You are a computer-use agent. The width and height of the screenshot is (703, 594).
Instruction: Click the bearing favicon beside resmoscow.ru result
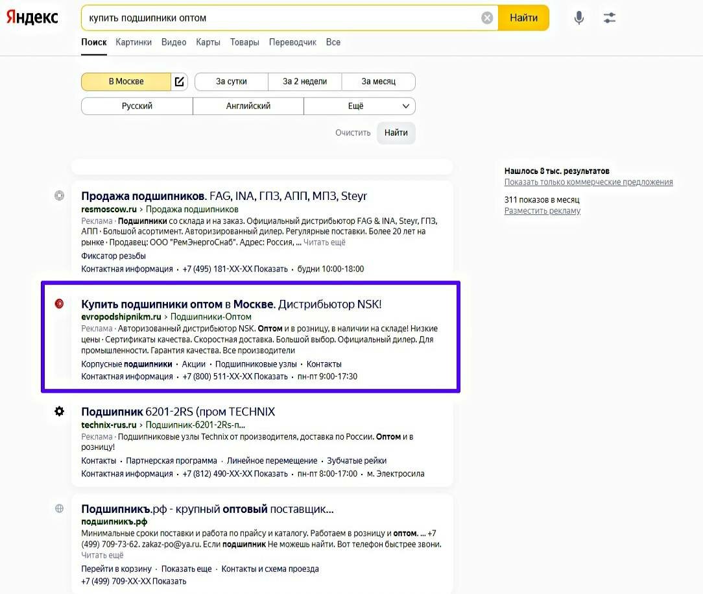(x=59, y=195)
